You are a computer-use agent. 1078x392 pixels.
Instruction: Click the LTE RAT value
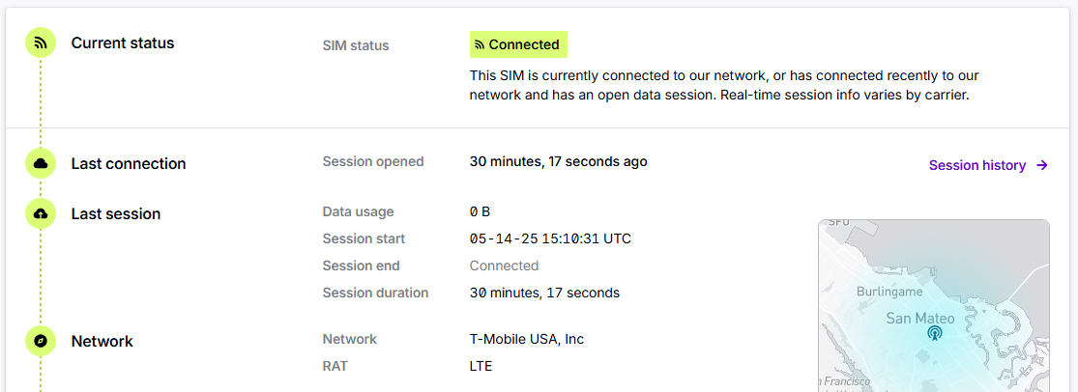(x=481, y=366)
